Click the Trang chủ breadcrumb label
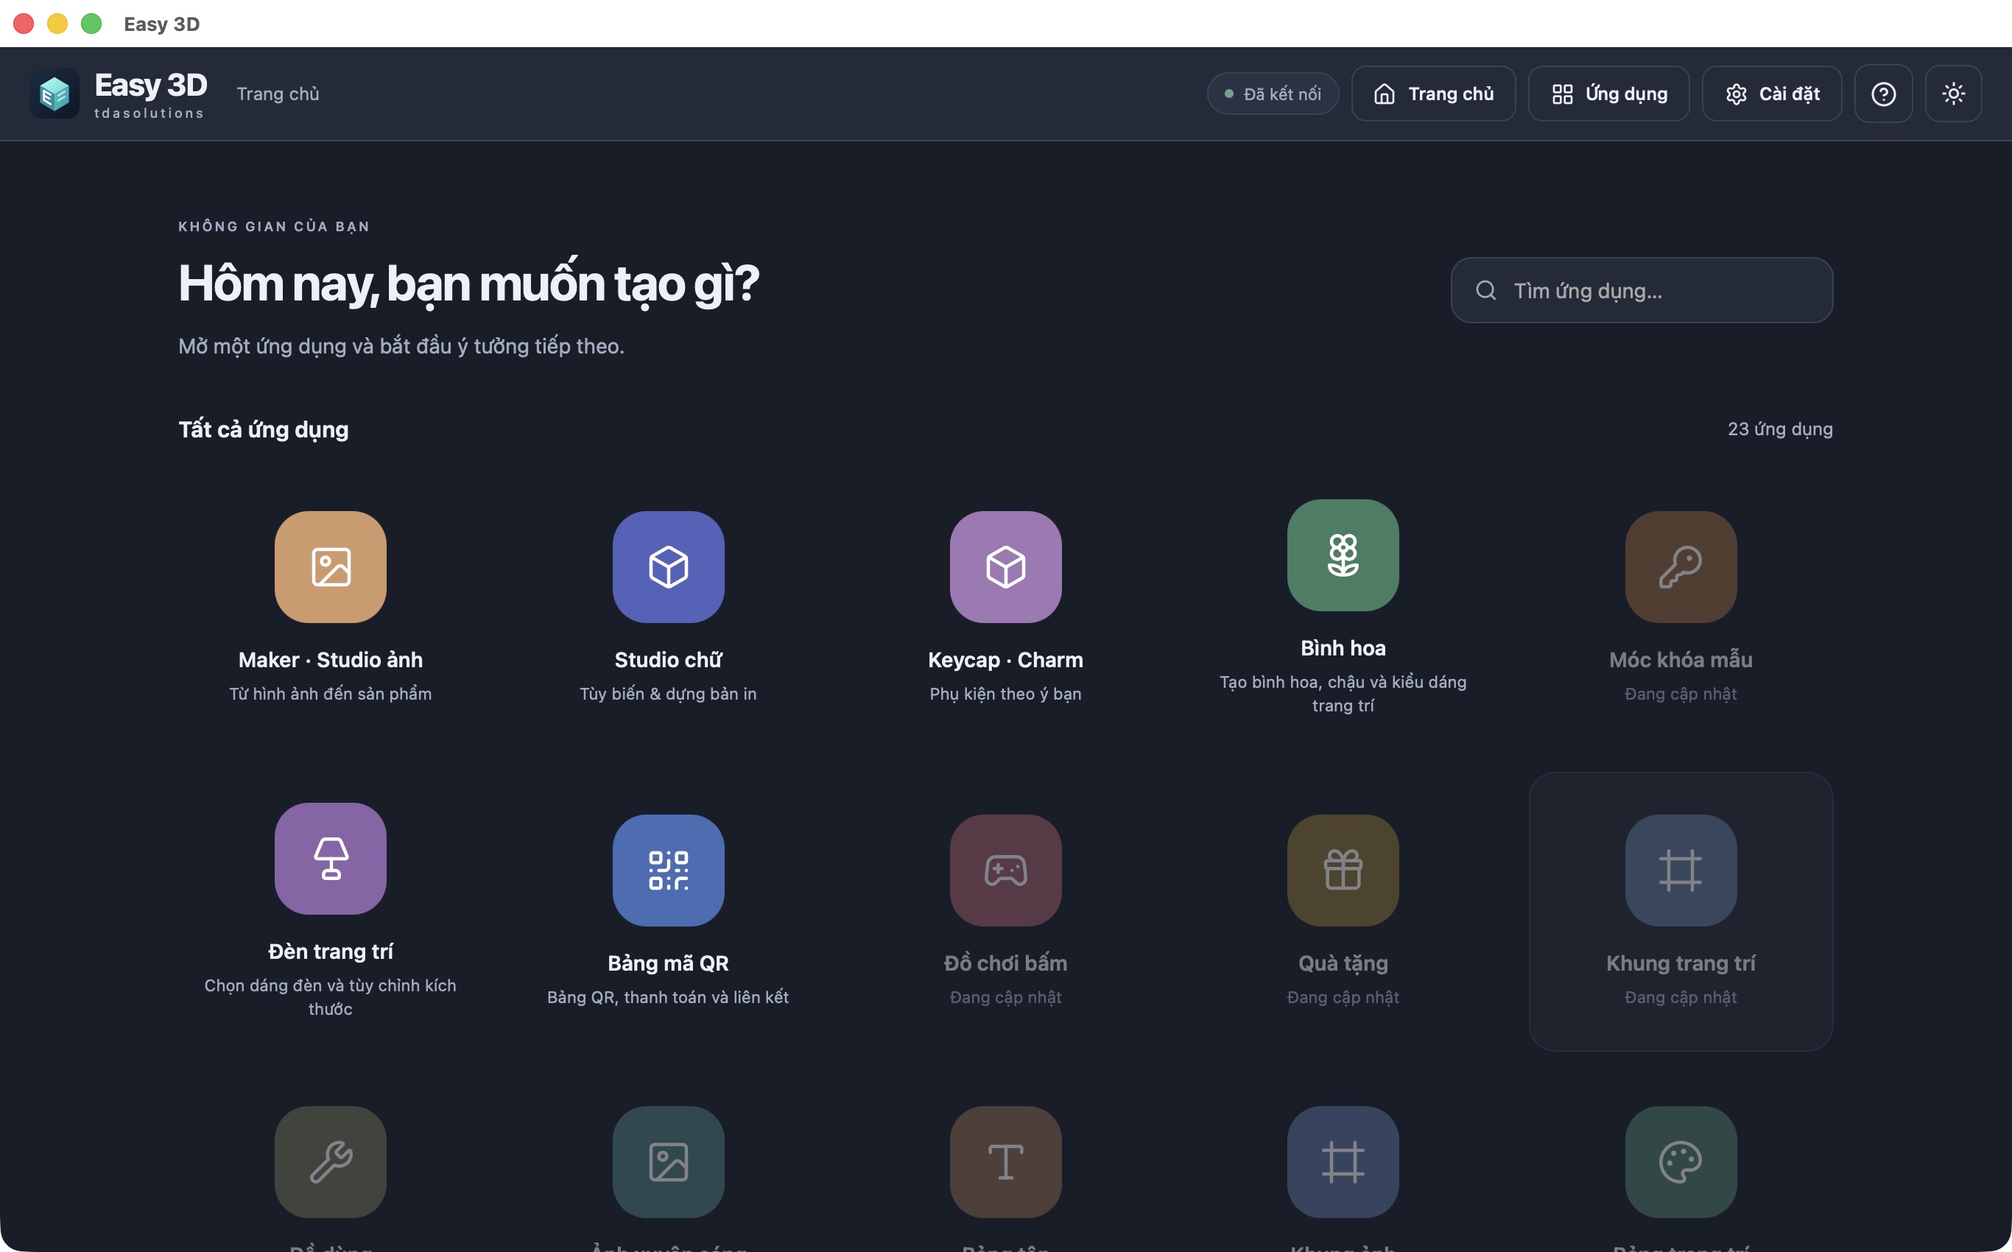 coord(278,94)
